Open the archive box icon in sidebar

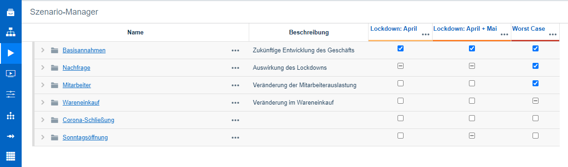point(11,12)
